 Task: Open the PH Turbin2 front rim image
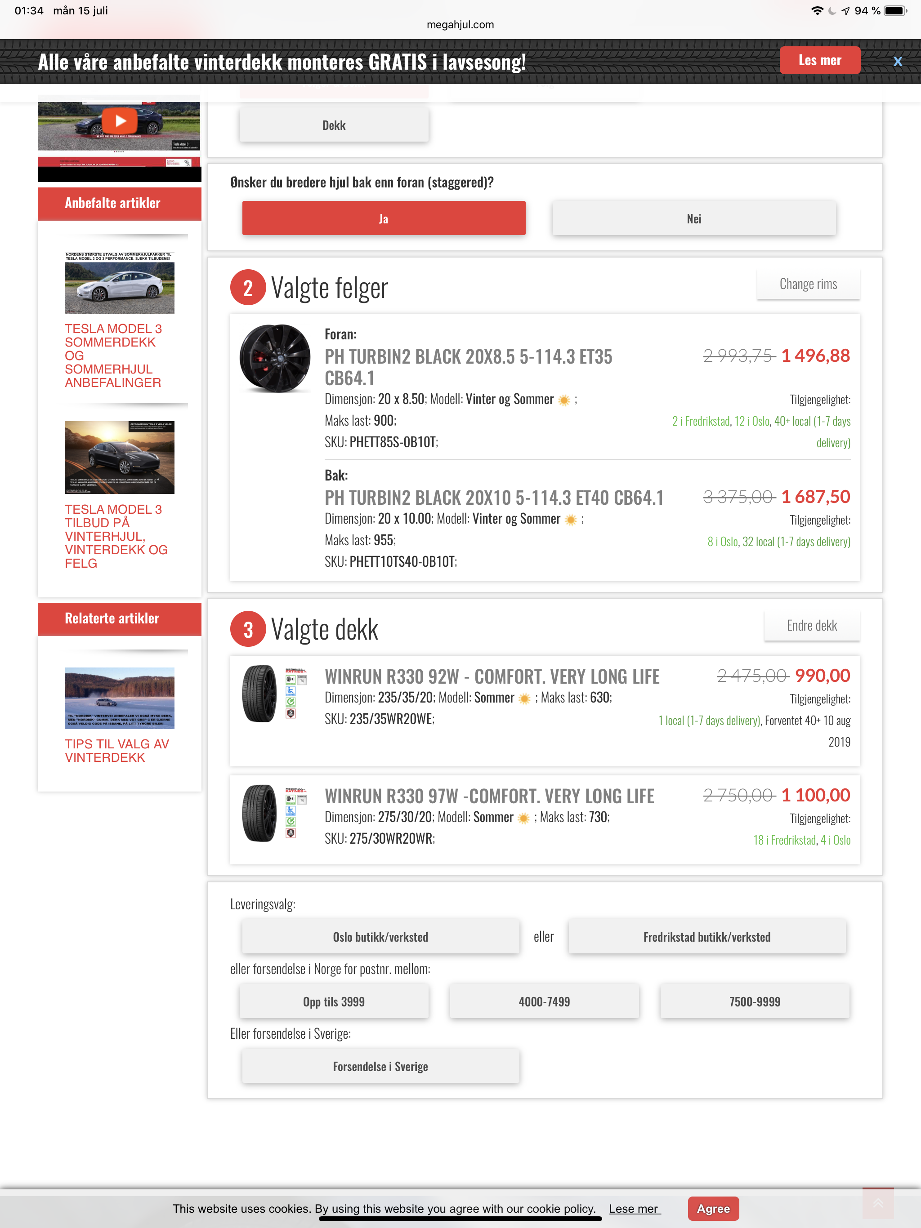[274, 358]
